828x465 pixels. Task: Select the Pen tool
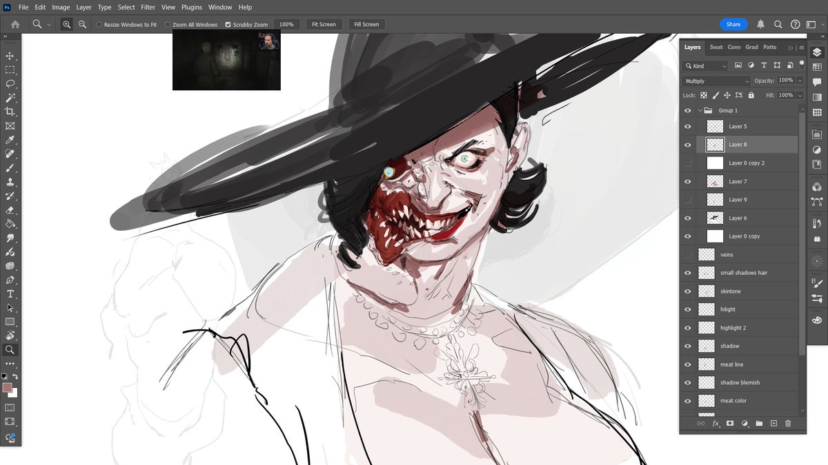(10, 280)
